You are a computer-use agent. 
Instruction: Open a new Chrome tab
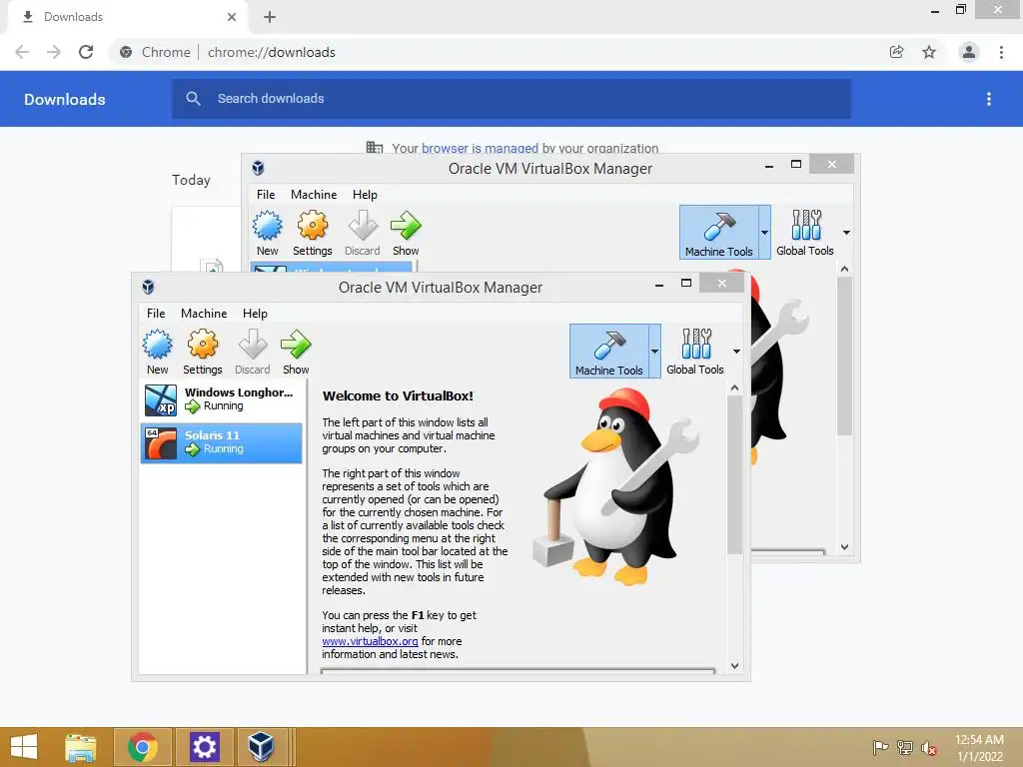(270, 17)
